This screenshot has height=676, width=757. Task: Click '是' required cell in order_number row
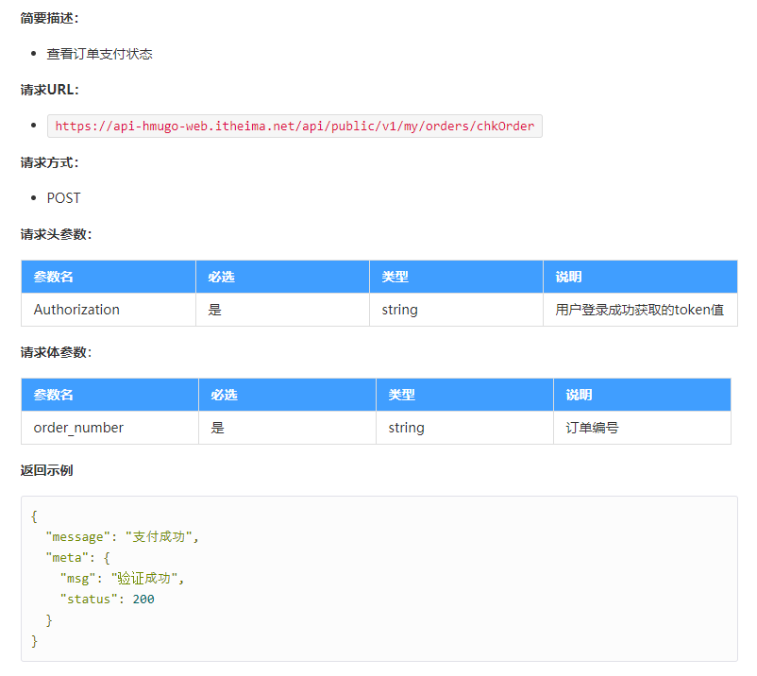pyautogui.click(x=287, y=428)
